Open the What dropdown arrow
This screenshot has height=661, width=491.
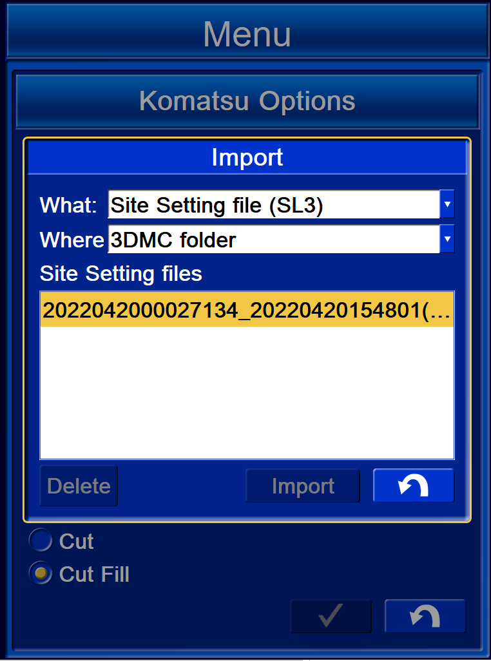[447, 204]
